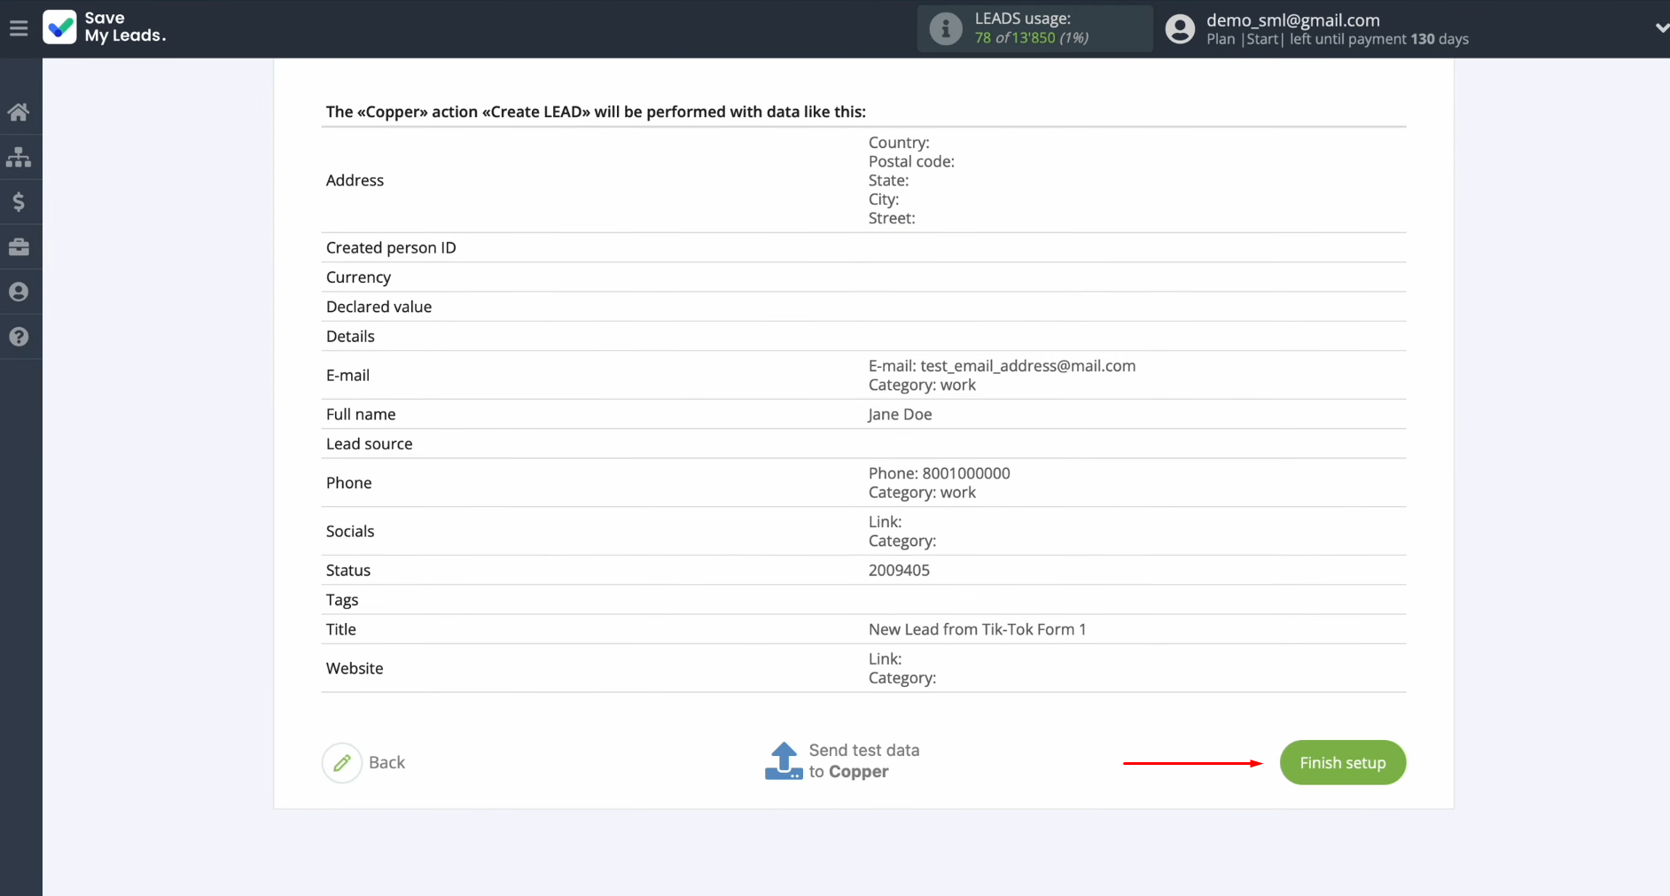Viewport: 1670px width, 896px height.
Task: Click the Socials row label
Action: point(350,532)
